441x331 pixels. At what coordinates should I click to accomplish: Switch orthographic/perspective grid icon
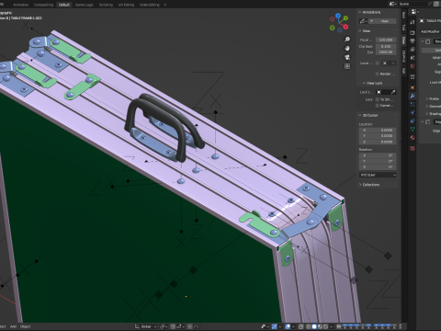[347, 66]
